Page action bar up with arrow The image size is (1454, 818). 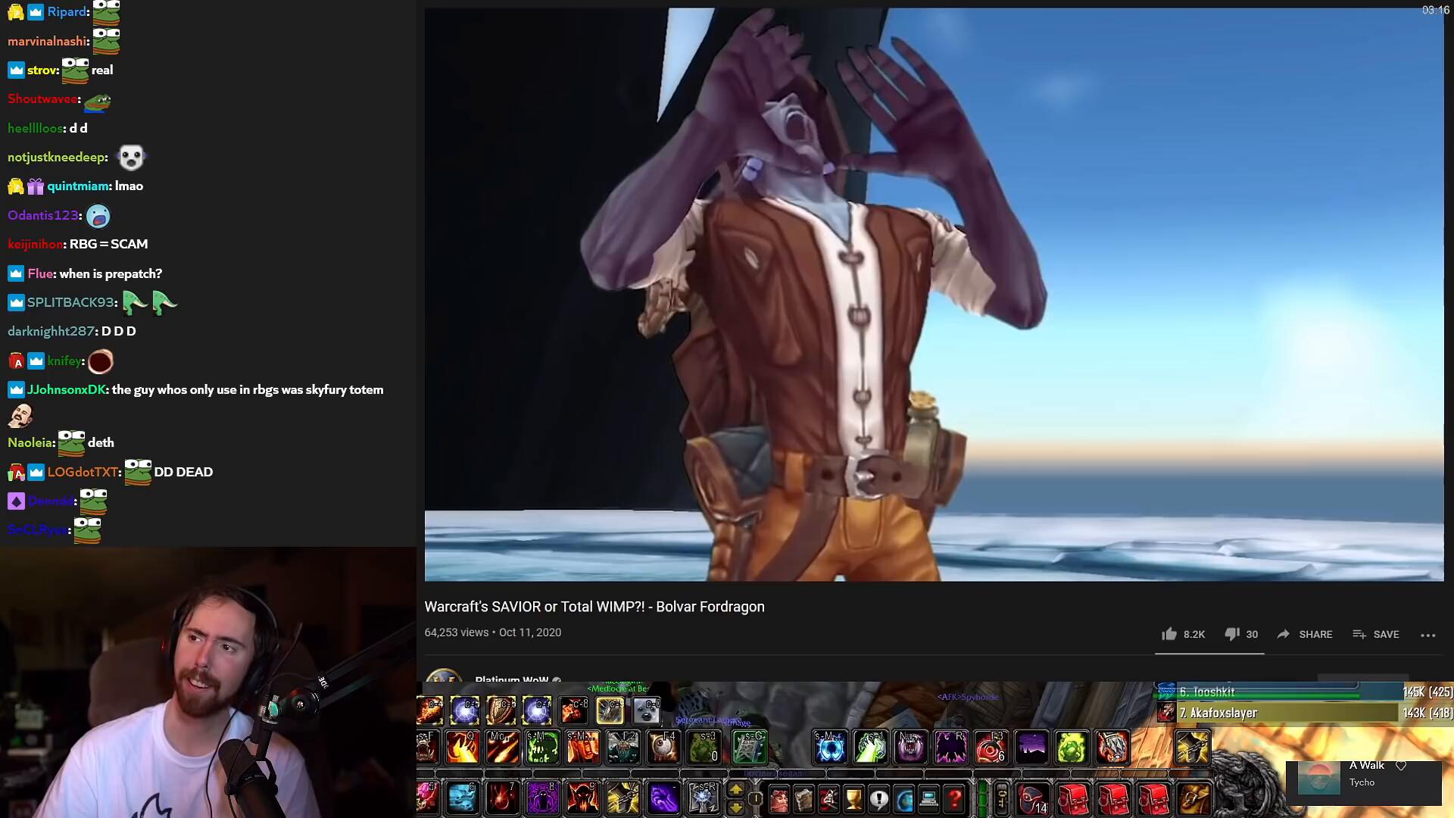coord(735,790)
